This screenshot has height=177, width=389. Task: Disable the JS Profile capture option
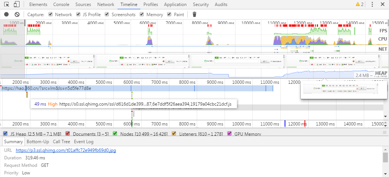tap(78, 14)
